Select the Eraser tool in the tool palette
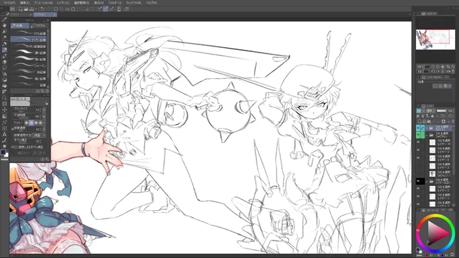Image resolution: width=459 pixels, height=258 pixels. pyautogui.click(x=5, y=62)
